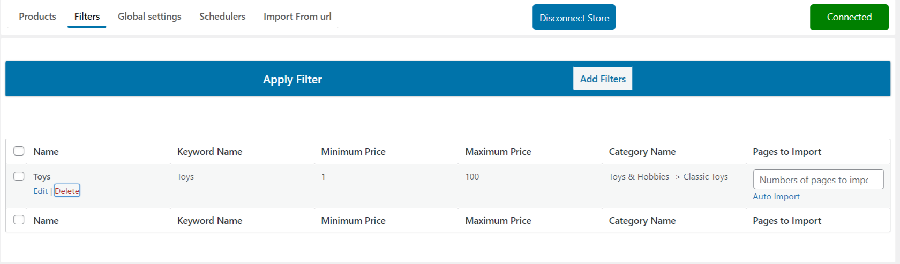Click the Apply Filter heading
The image size is (900, 264).
[292, 80]
